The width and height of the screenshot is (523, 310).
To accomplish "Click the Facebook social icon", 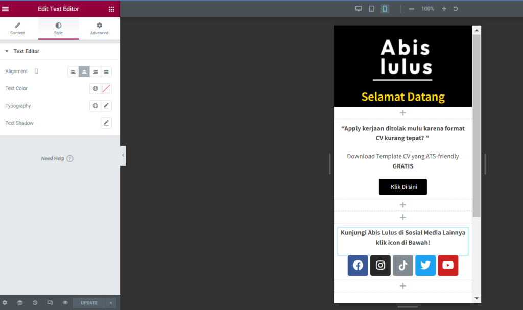I will click(x=358, y=266).
